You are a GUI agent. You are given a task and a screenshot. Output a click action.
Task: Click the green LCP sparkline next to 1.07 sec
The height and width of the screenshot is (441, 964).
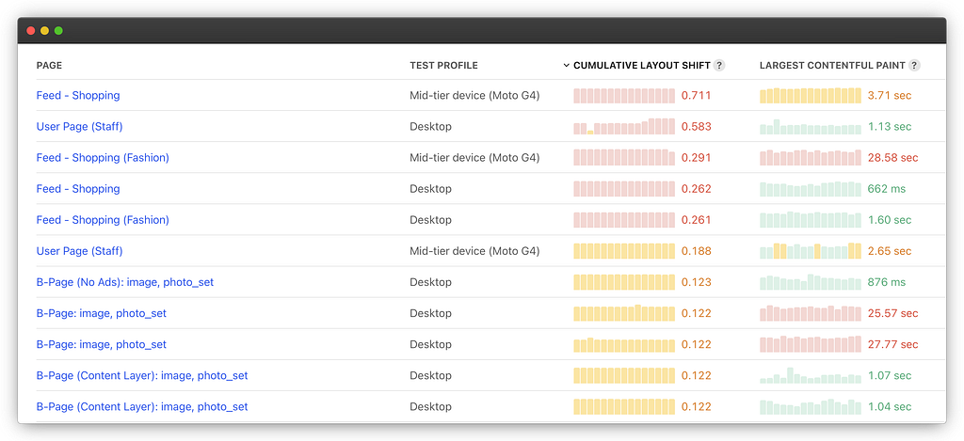click(811, 375)
